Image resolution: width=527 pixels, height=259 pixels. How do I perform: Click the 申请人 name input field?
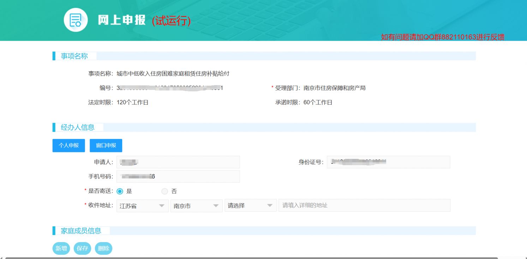(178, 162)
